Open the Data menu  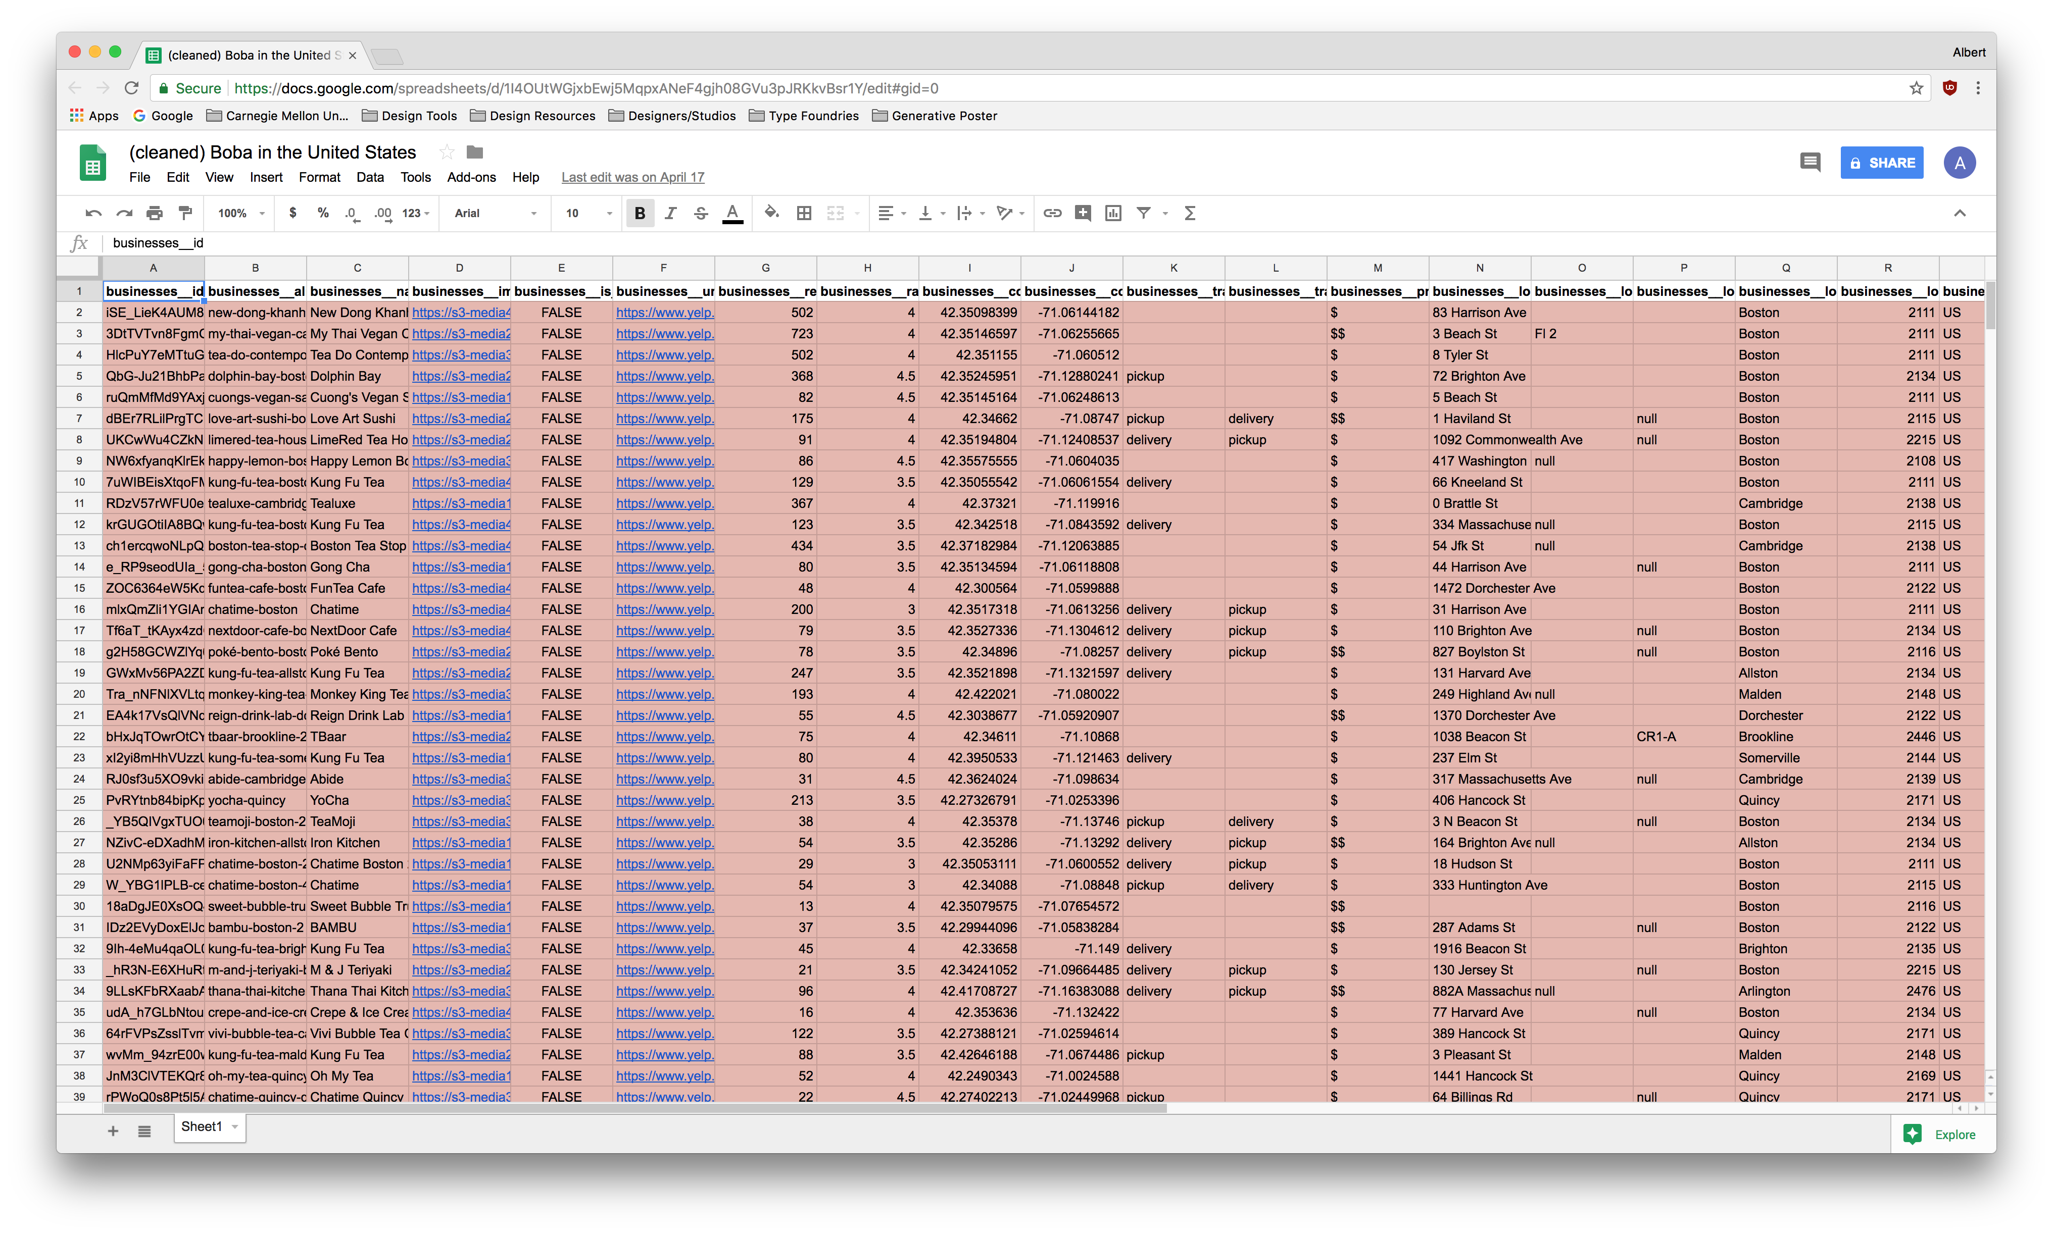tap(370, 177)
